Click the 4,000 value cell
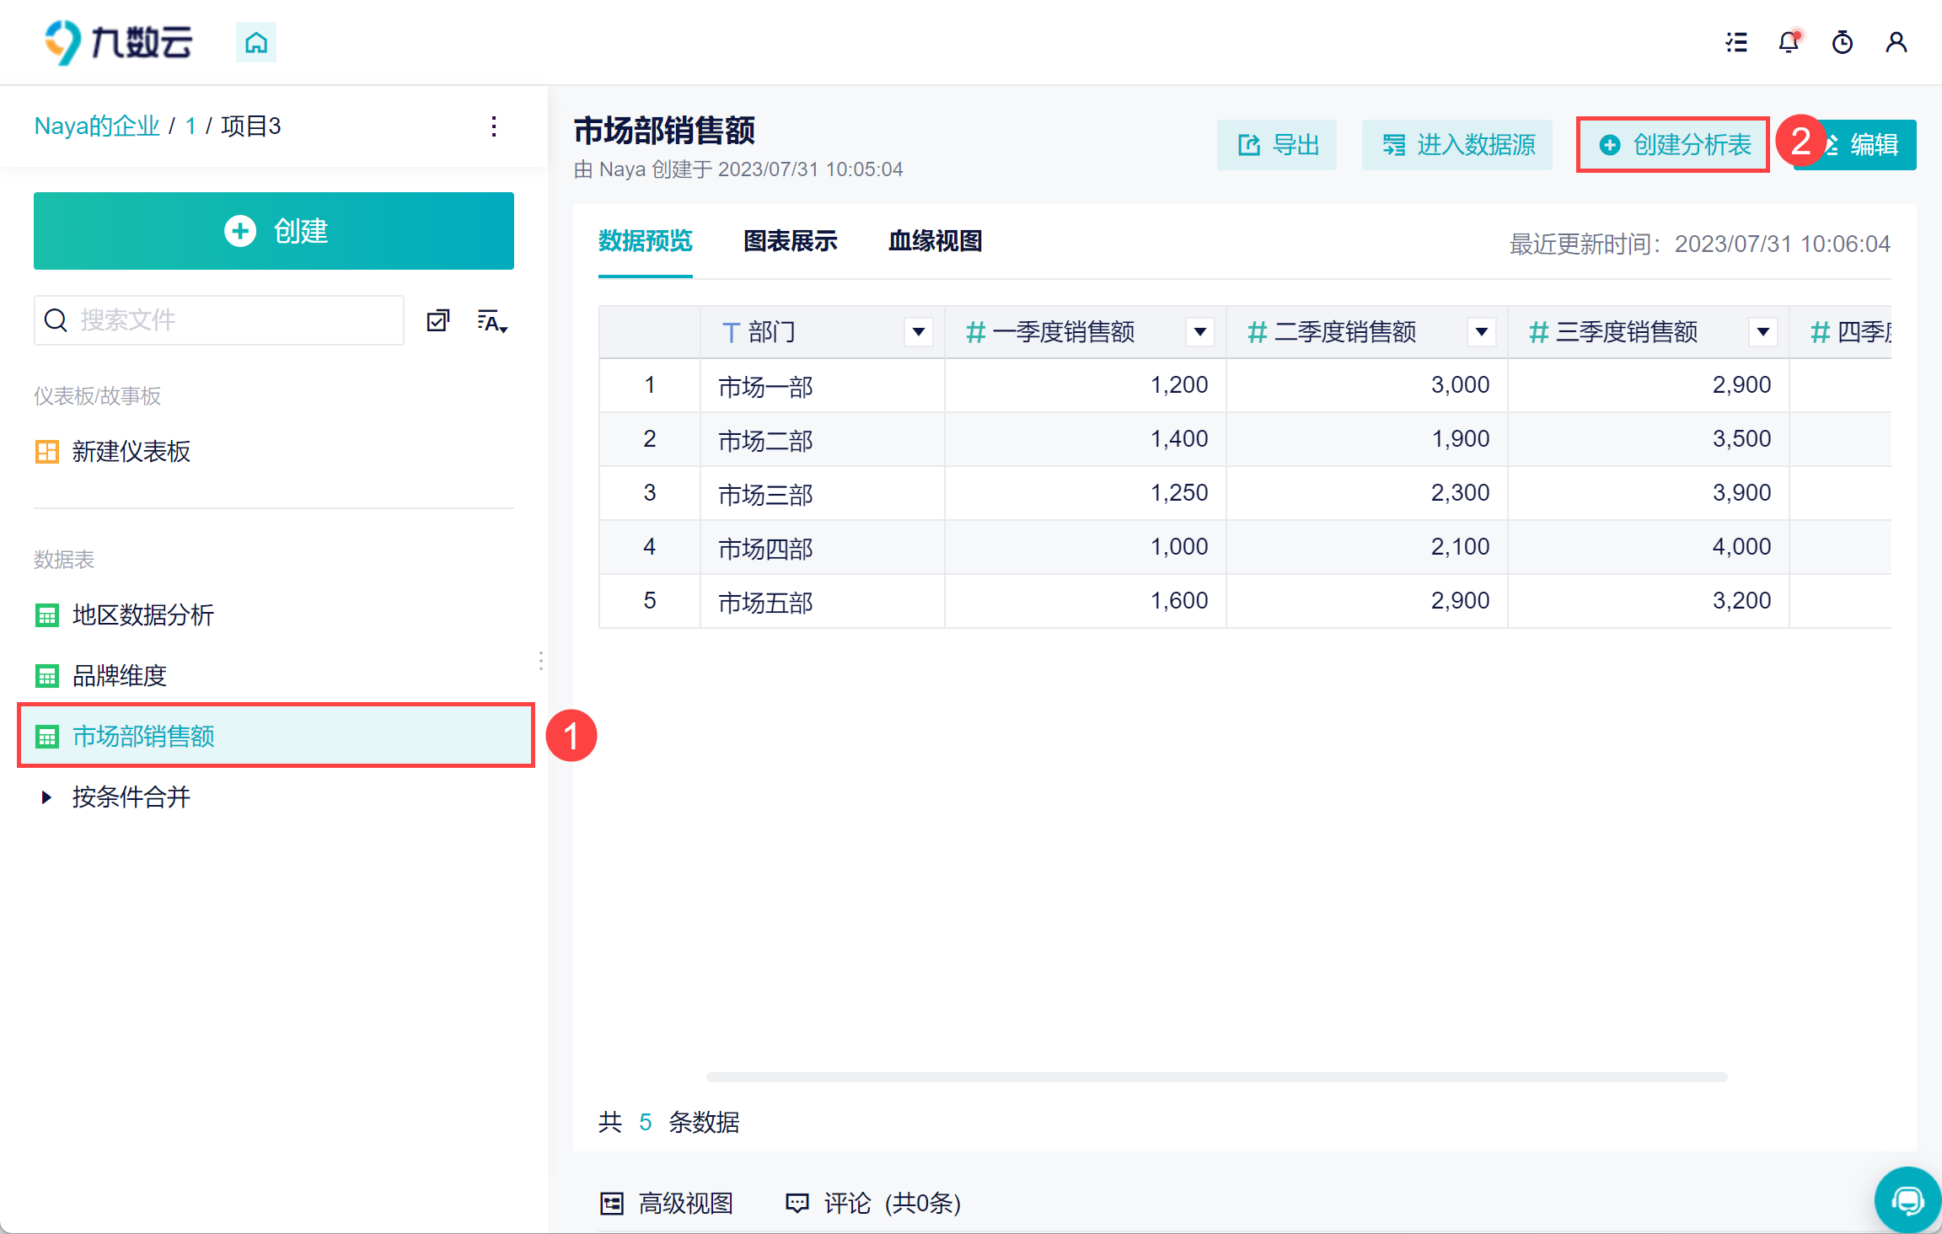Screen dimensions: 1942x1234 pyautogui.click(x=1649, y=548)
